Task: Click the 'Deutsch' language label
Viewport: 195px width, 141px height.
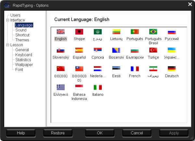Action: pyautogui.click(x=172, y=76)
